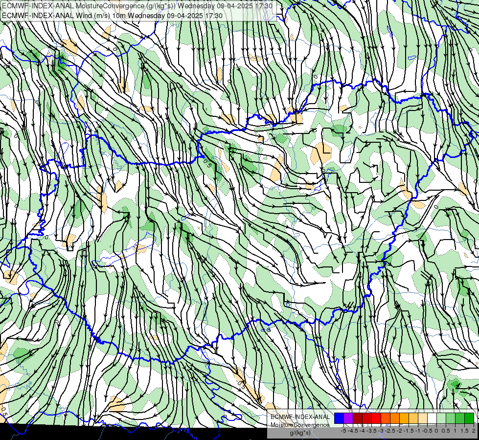
Task: Click the blue legend swatch below -5
Action: tap(339, 418)
